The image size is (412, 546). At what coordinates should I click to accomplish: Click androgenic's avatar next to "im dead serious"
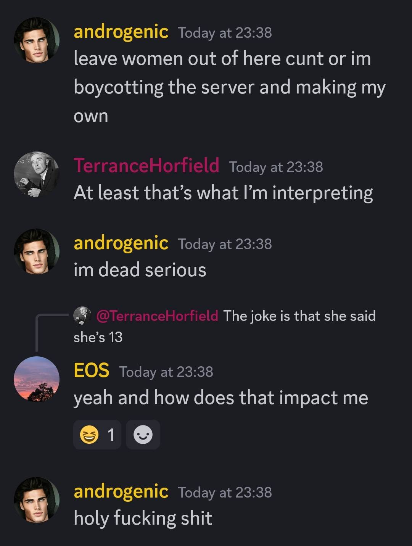tap(37, 251)
